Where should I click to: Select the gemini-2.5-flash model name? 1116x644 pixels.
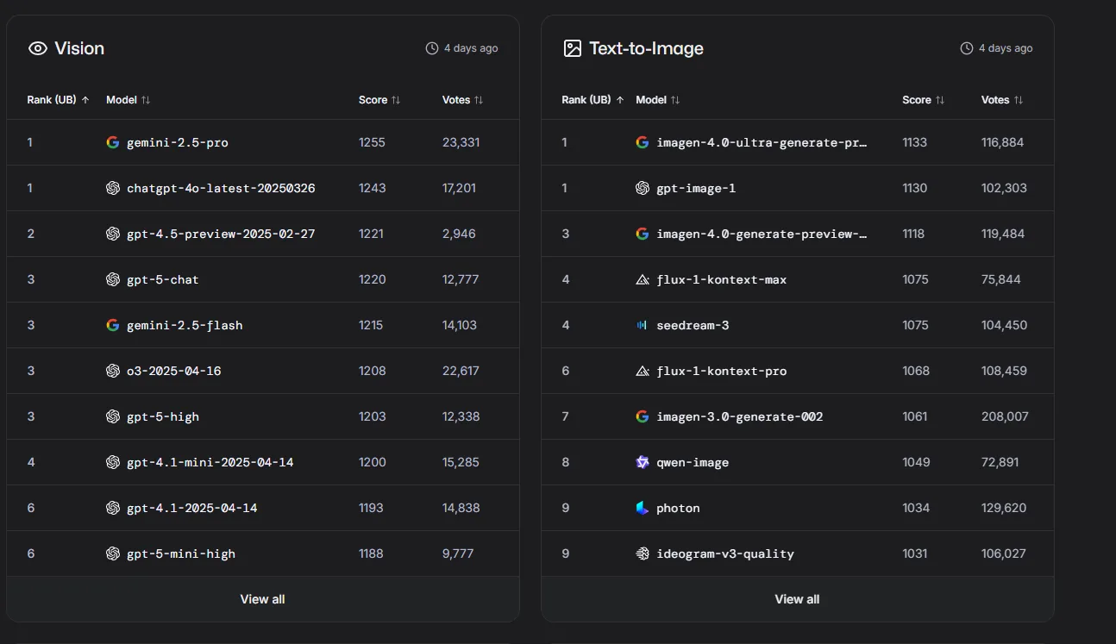185,325
